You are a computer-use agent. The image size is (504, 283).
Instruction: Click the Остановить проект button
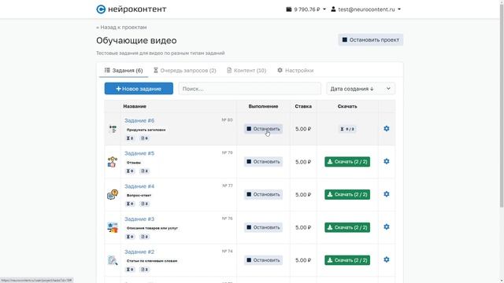pos(371,40)
